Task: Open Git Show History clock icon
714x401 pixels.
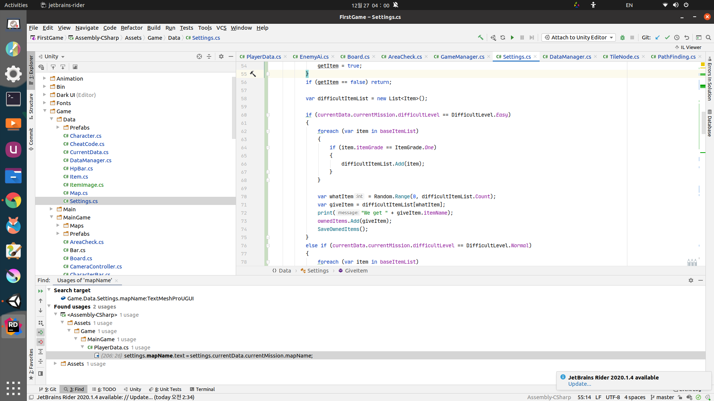Action: click(677, 38)
